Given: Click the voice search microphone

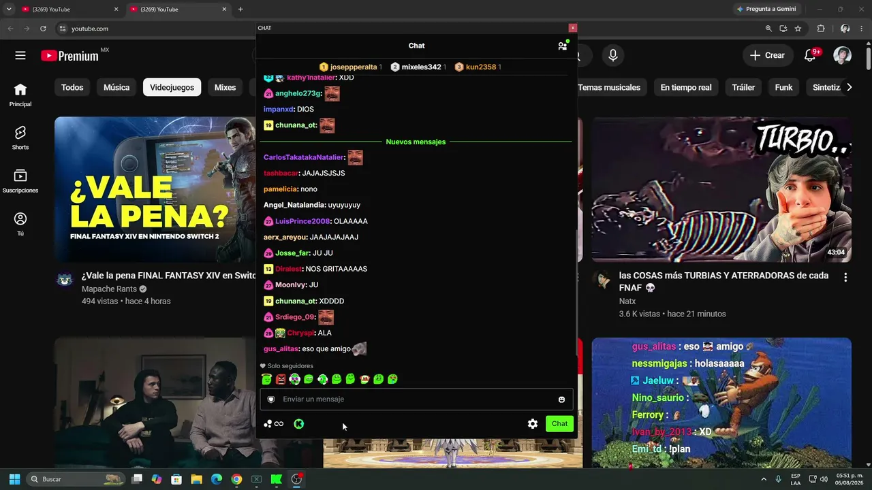Looking at the screenshot, I should coord(613,56).
